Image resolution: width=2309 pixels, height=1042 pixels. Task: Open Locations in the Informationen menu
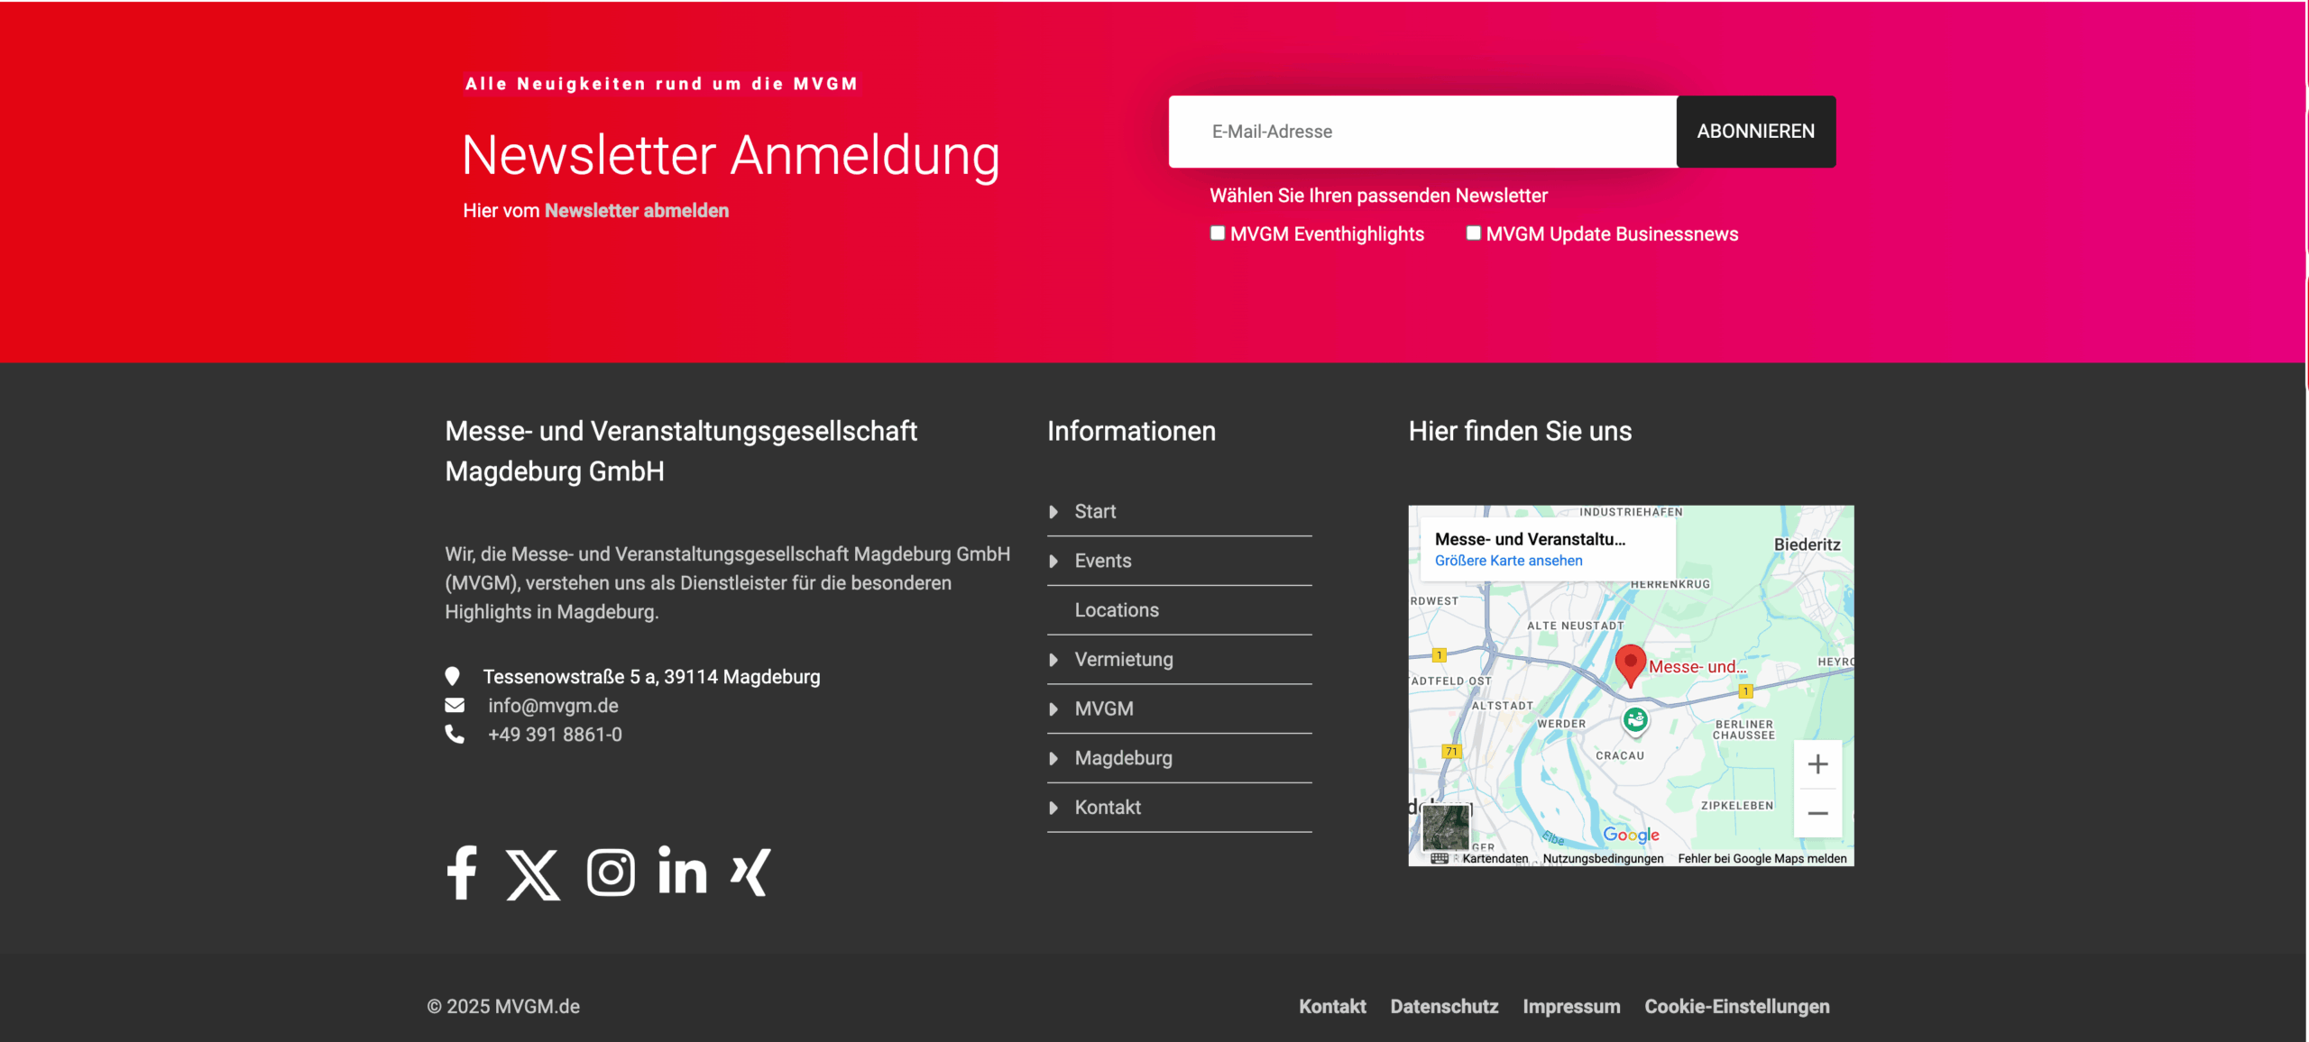(1117, 610)
